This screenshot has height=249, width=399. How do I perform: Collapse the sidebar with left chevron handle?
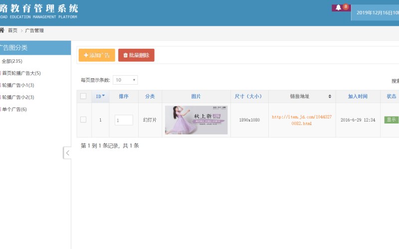click(x=67, y=153)
